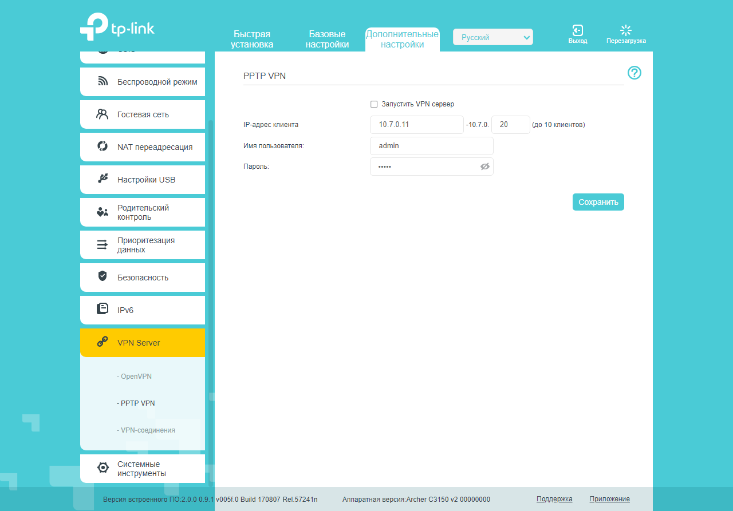Enable the Запустить VPN сервер checkbox

374,104
